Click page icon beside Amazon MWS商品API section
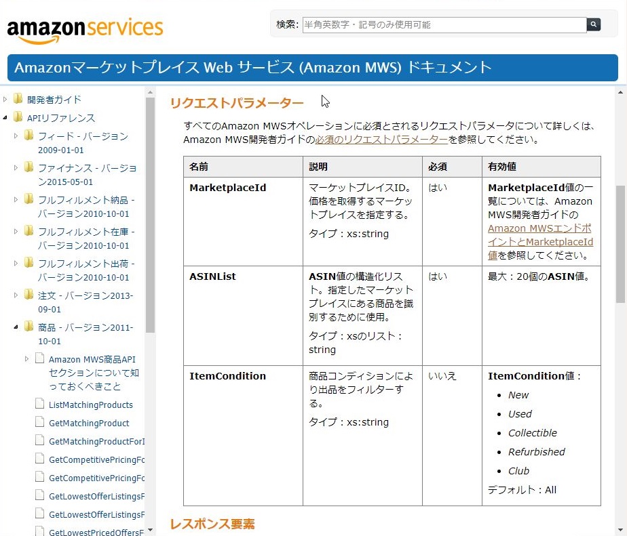 click(39, 358)
